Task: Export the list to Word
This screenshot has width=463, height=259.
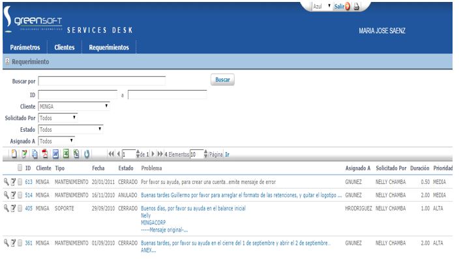Action: (x=55, y=154)
